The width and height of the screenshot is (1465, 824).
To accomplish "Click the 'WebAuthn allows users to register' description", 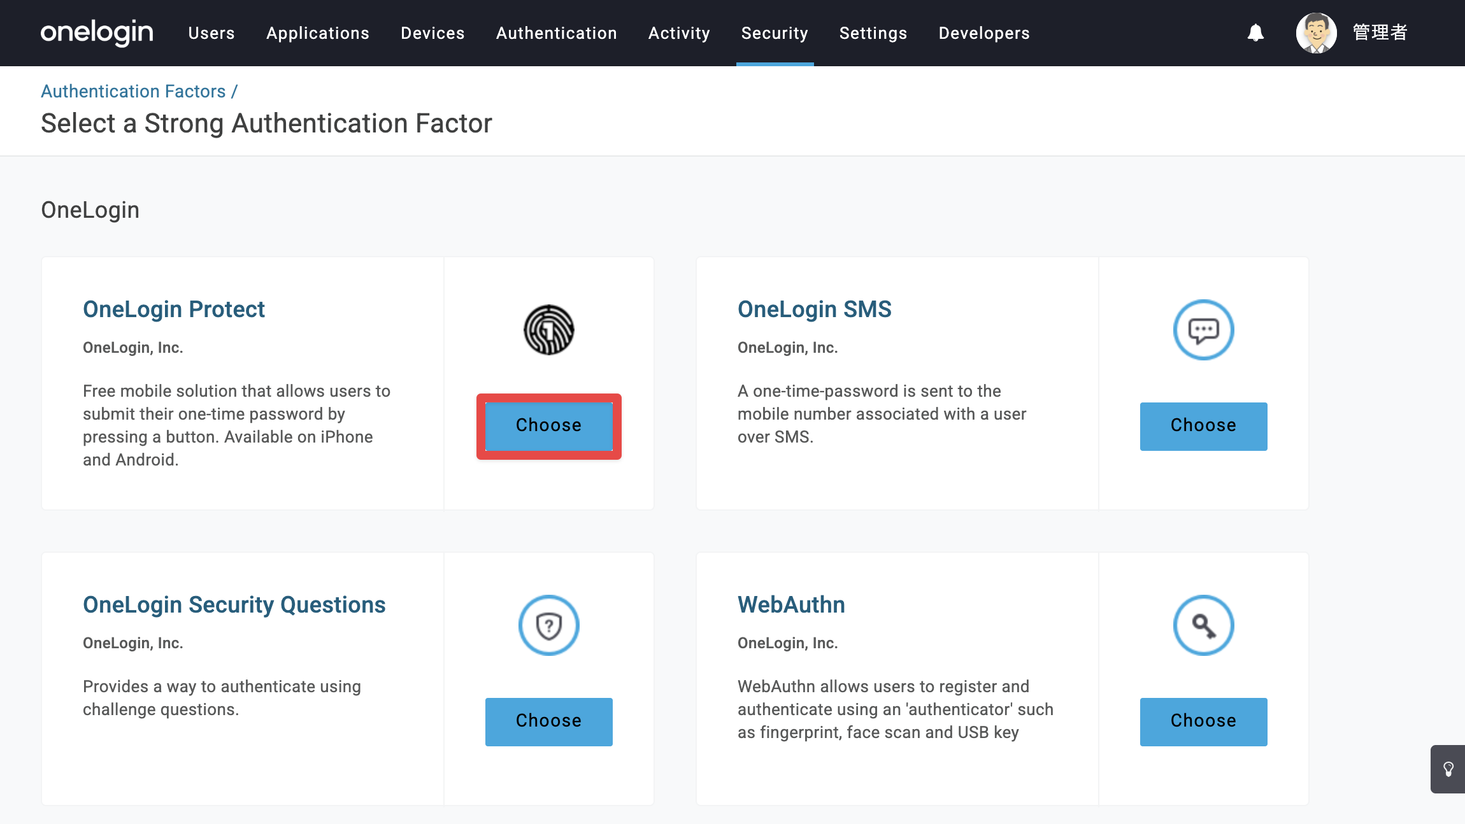I will 896,709.
